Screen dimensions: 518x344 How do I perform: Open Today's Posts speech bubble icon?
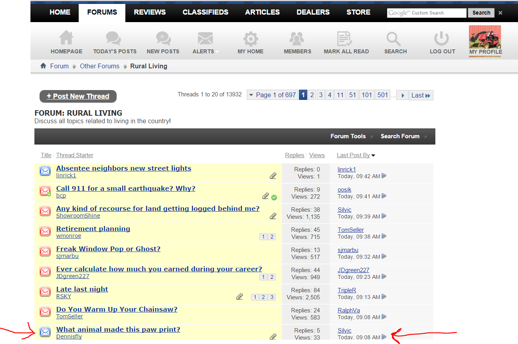point(114,39)
